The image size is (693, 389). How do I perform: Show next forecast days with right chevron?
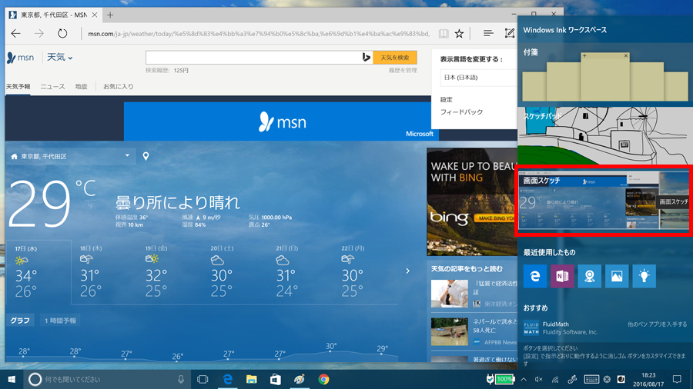(x=408, y=271)
